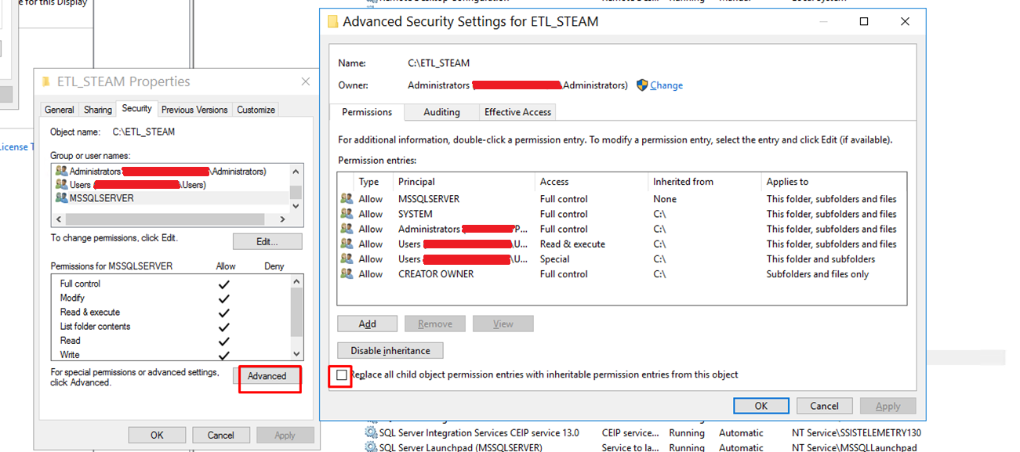Select the Security tab in Properties
The height and width of the screenshot is (452, 1020).
click(x=136, y=109)
